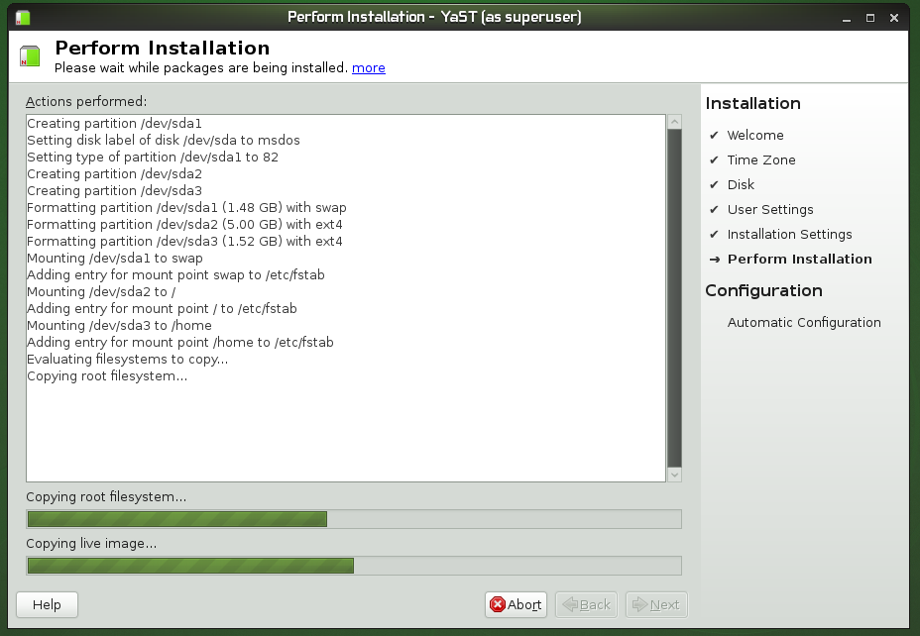The image size is (920, 636).
Task: Click 'Creating partition /dev/sda3' log line
Action: tap(114, 191)
